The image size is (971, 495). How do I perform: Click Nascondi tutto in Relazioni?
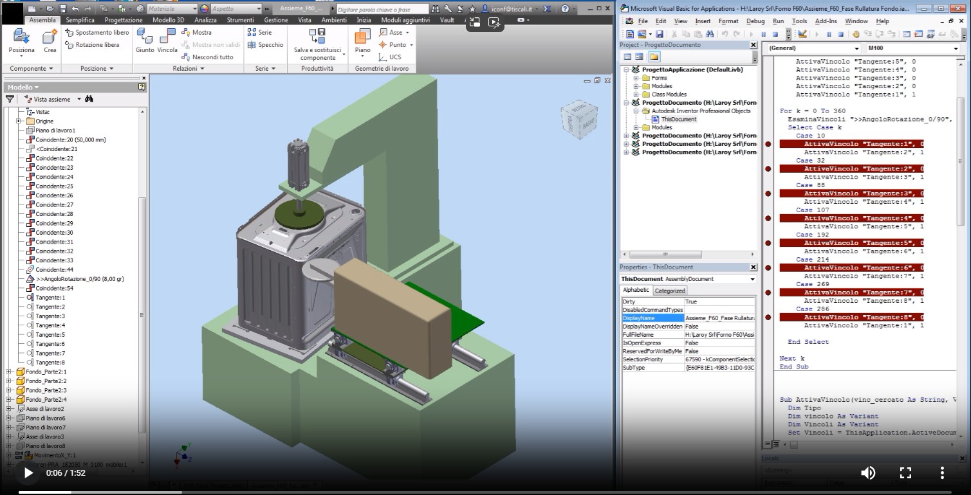[x=207, y=57]
